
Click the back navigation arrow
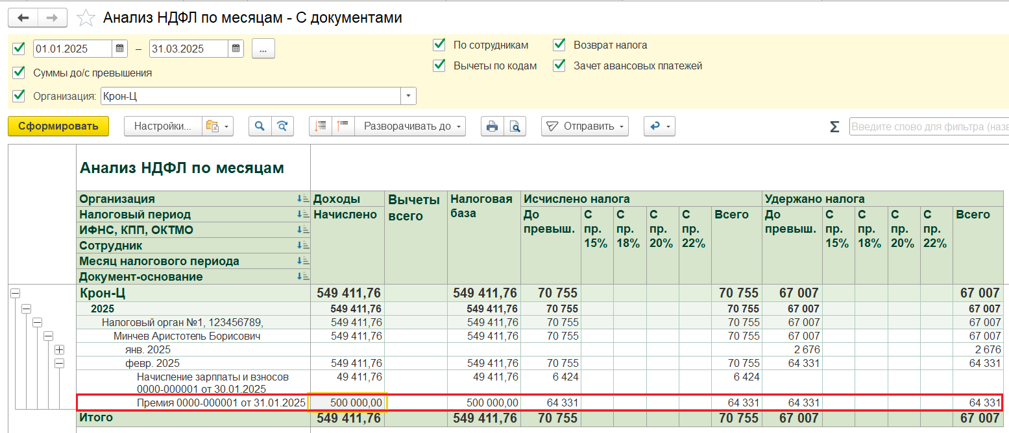click(x=23, y=18)
